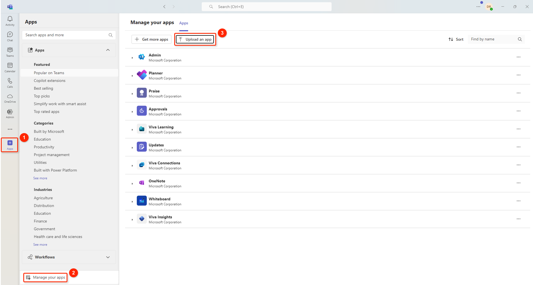Expand the Viva Learning row arrow

coord(132,130)
